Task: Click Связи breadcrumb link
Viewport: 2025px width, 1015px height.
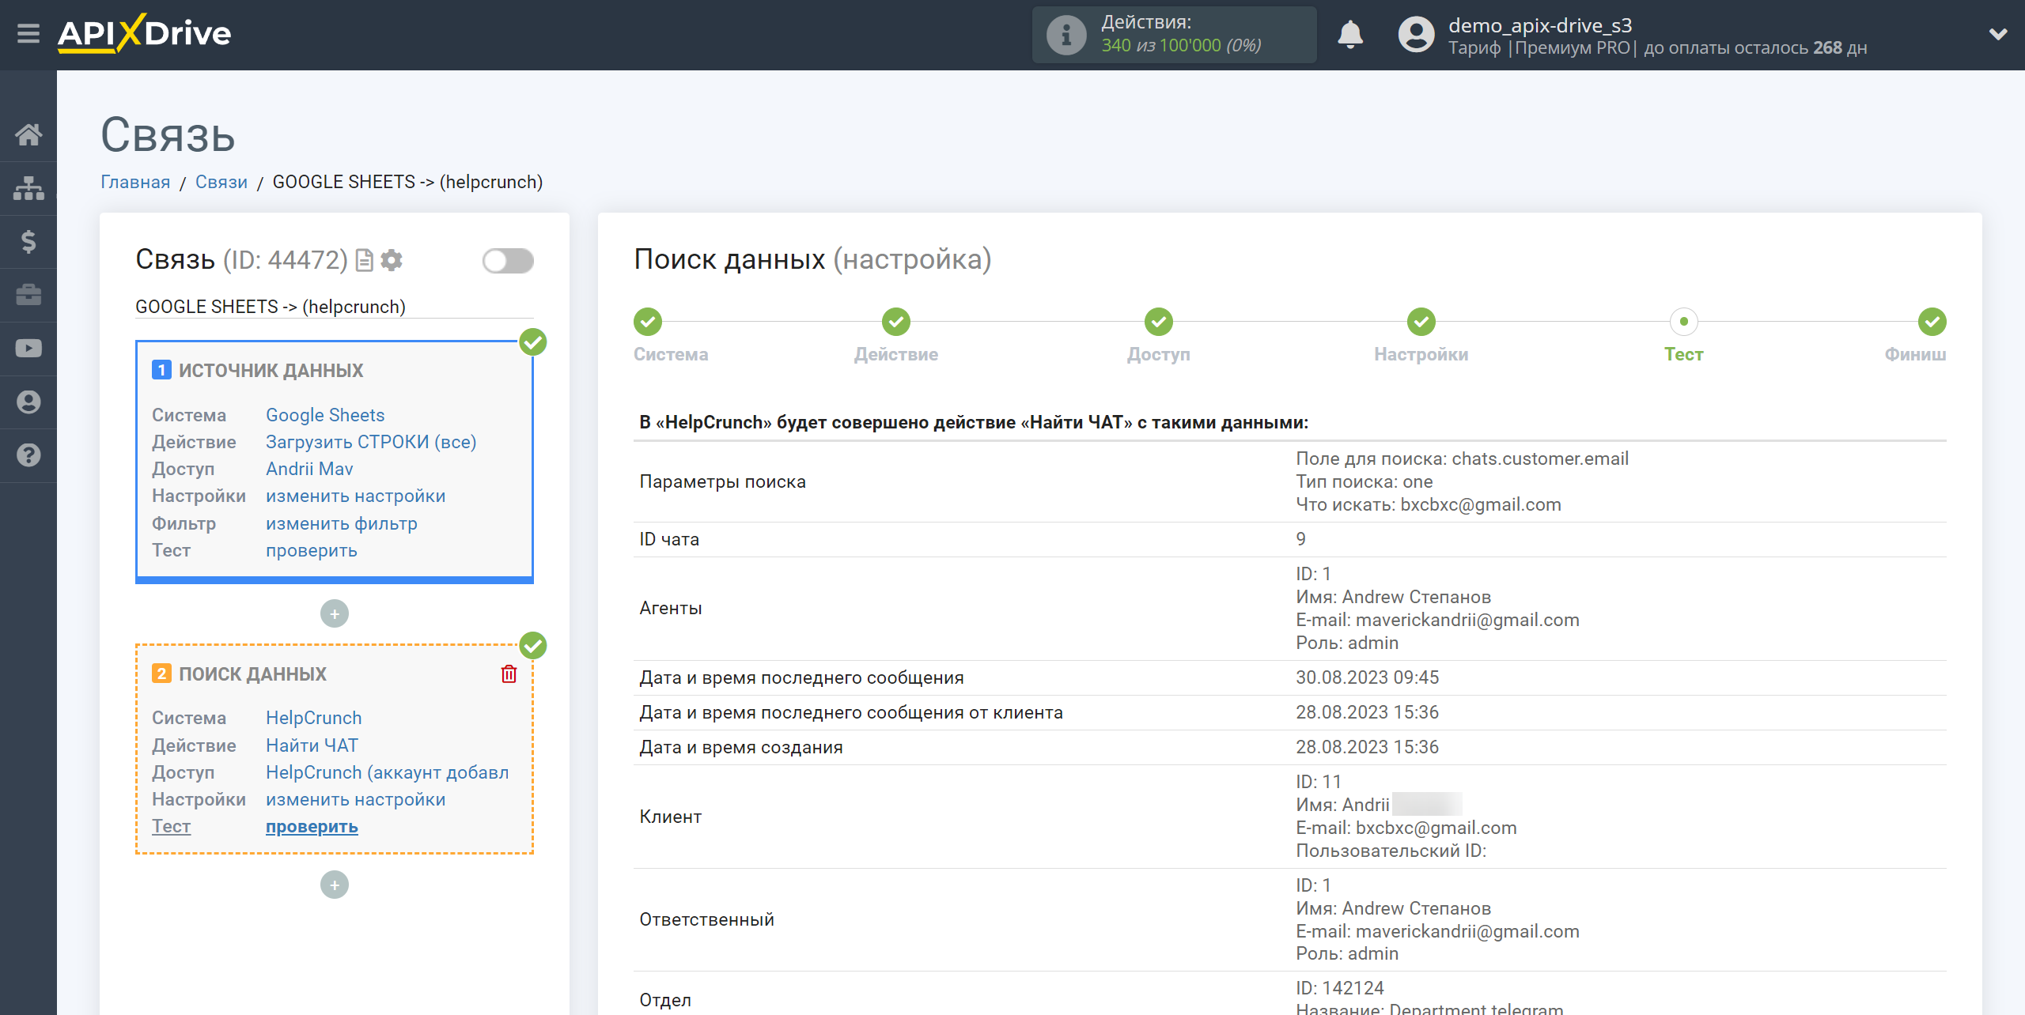Action: coord(221,182)
